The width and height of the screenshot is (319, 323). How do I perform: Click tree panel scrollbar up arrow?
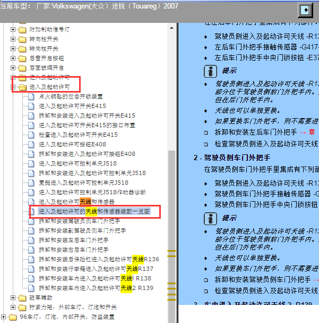[x=172, y=28]
